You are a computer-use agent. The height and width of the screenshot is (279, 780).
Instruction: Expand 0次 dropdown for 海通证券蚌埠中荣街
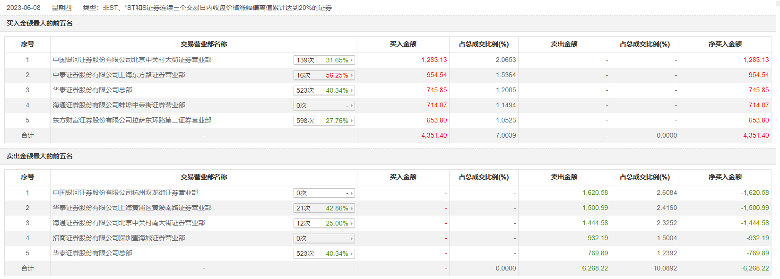pyautogui.click(x=324, y=105)
